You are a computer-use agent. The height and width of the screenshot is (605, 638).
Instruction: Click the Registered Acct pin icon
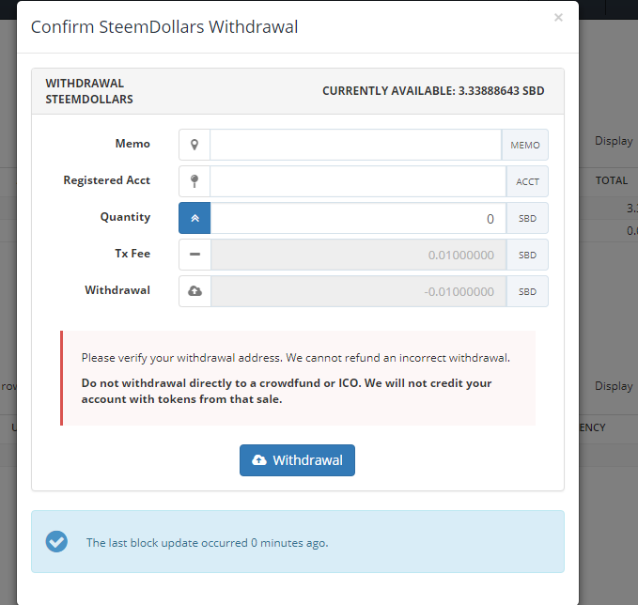195,181
